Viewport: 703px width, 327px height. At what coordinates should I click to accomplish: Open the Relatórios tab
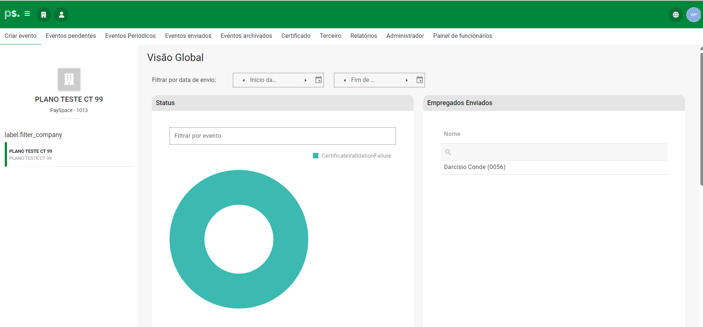(x=363, y=36)
